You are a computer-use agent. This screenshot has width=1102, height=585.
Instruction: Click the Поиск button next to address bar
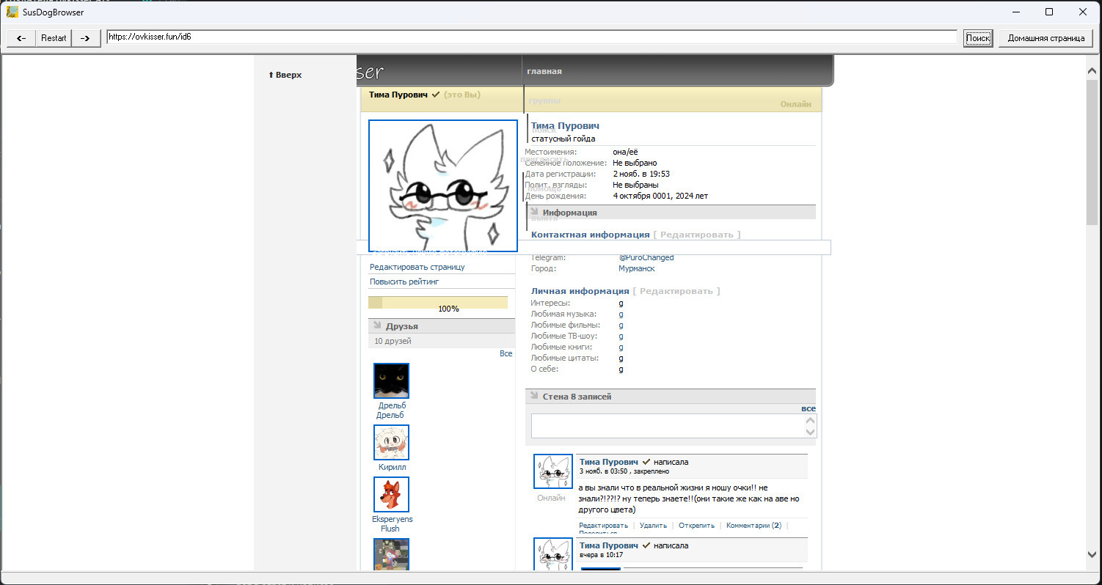977,38
